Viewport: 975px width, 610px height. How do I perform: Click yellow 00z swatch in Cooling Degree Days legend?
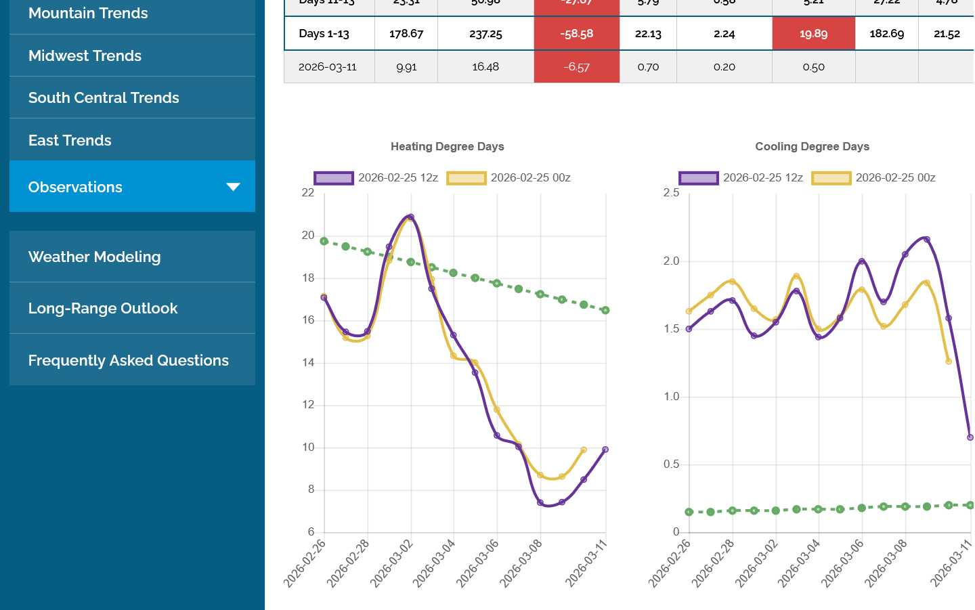tap(831, 178)
